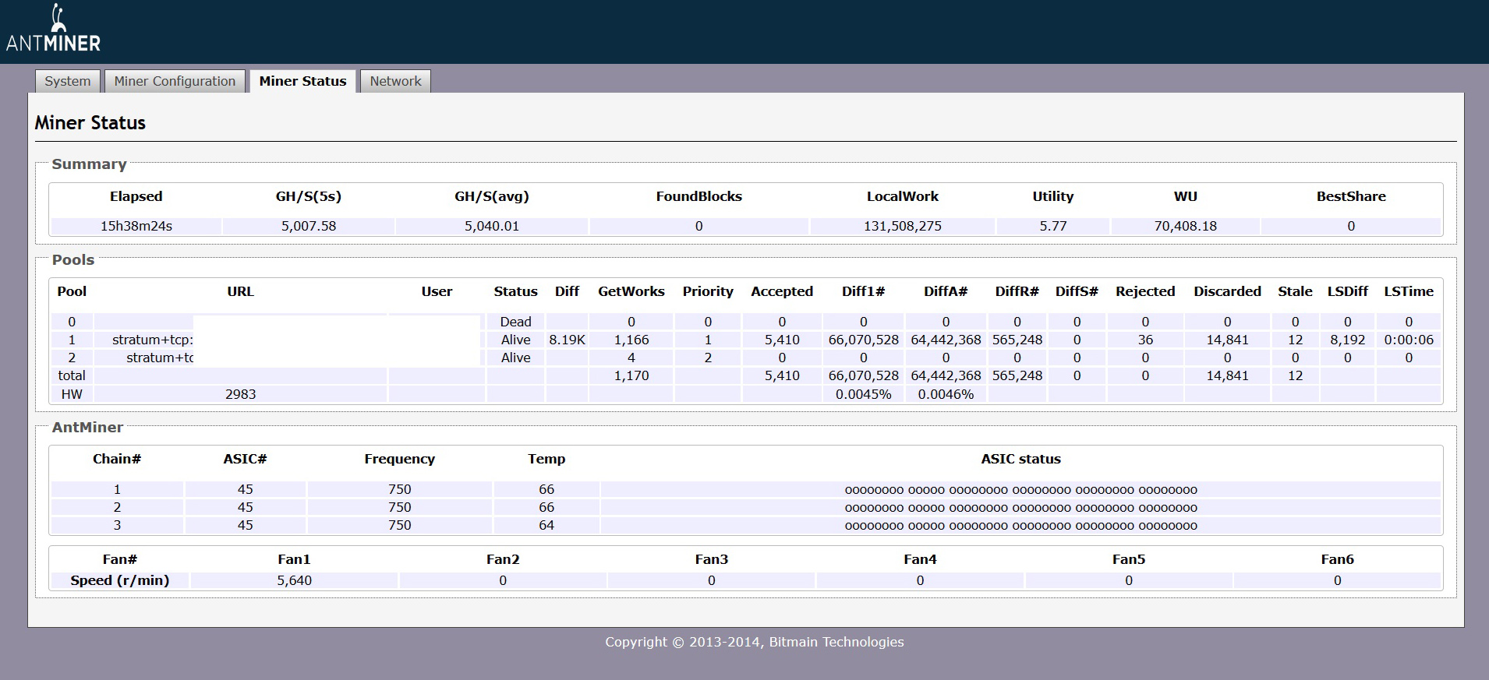Click the FoundBlocks column header
This screenshot has height=680, width=1489.
pos(699,196)
